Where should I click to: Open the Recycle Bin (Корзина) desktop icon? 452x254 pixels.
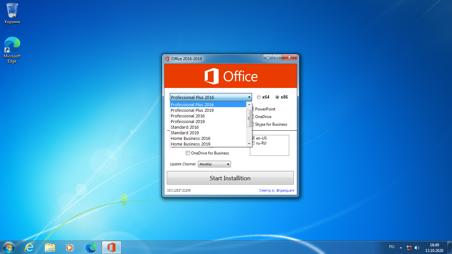[12, 13]
